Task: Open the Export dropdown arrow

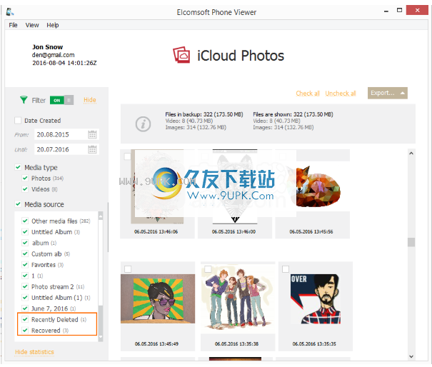Action: click(403, 93)
